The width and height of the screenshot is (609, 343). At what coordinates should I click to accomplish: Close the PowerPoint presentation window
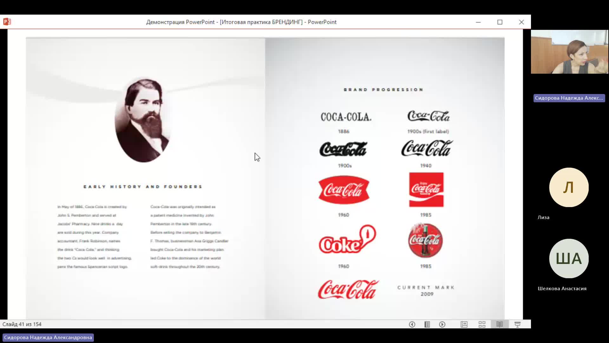pyautogui.click(x=521, y=22)
